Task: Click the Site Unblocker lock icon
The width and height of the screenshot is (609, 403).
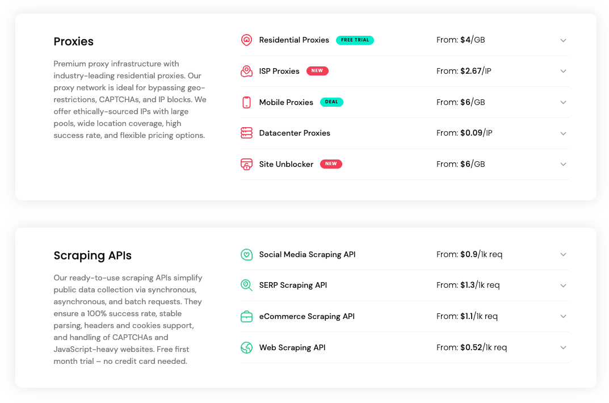Action: click(246, 164)
